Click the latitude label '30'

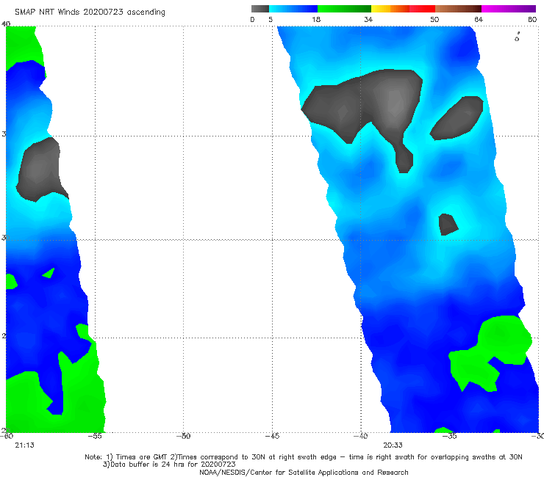point(5,238)
